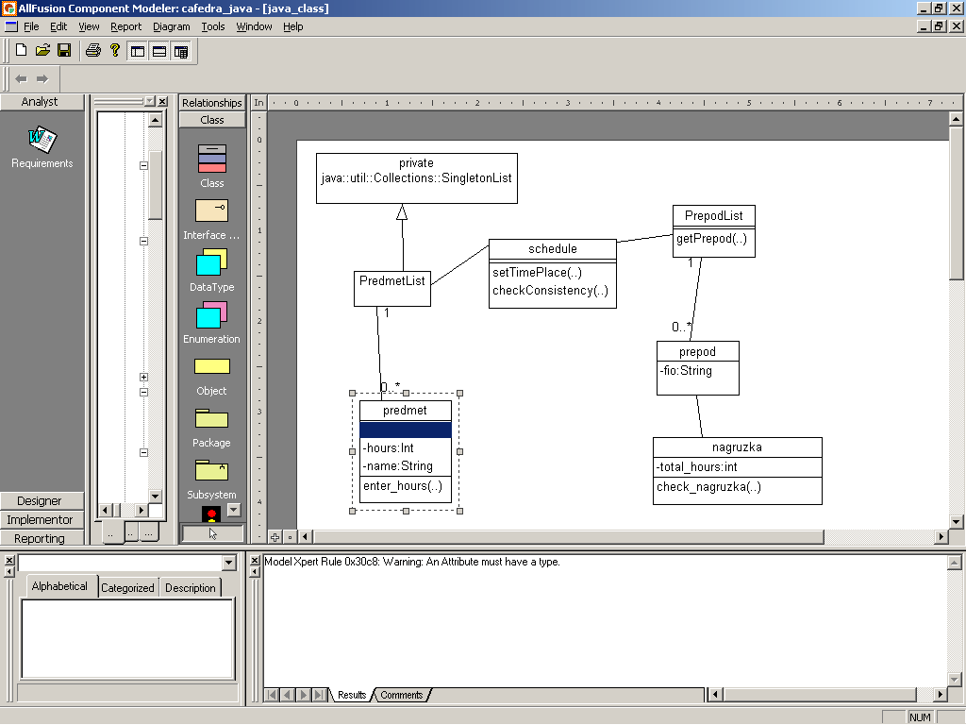Collapse the topmost tree node in explorer
The width and height of the screenshot is (966, 725).
click(143, 165)
